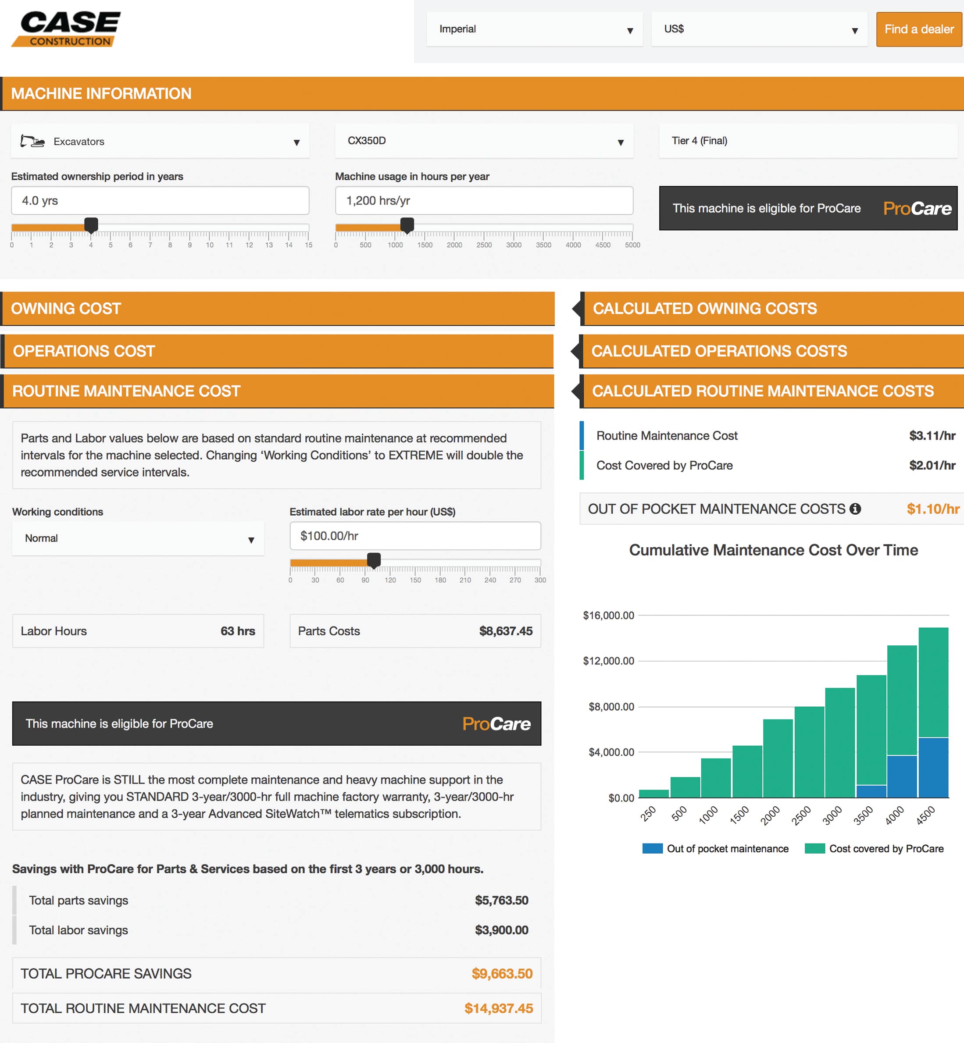
Task: Open the Working conditions Normal dropdown
Action: [138, 539]
